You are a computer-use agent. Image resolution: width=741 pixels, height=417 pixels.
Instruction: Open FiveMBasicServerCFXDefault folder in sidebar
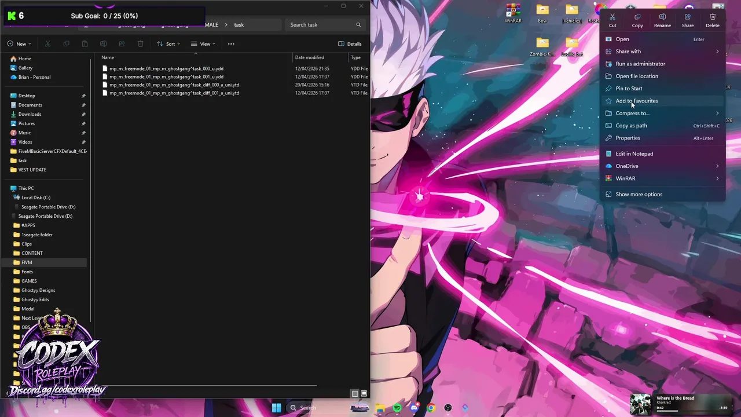coord(52,151)
